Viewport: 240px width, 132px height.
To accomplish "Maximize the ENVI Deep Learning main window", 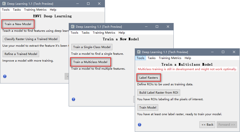I will coord(88,4).
